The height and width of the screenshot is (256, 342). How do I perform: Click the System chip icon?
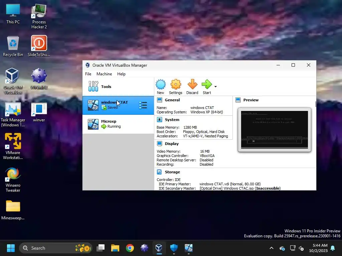159,120
